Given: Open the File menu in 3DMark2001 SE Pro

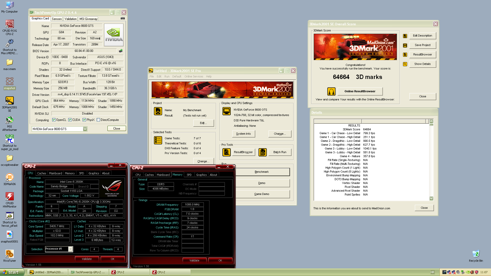Looking at the screenshot, I should click(x=152, y=76).
